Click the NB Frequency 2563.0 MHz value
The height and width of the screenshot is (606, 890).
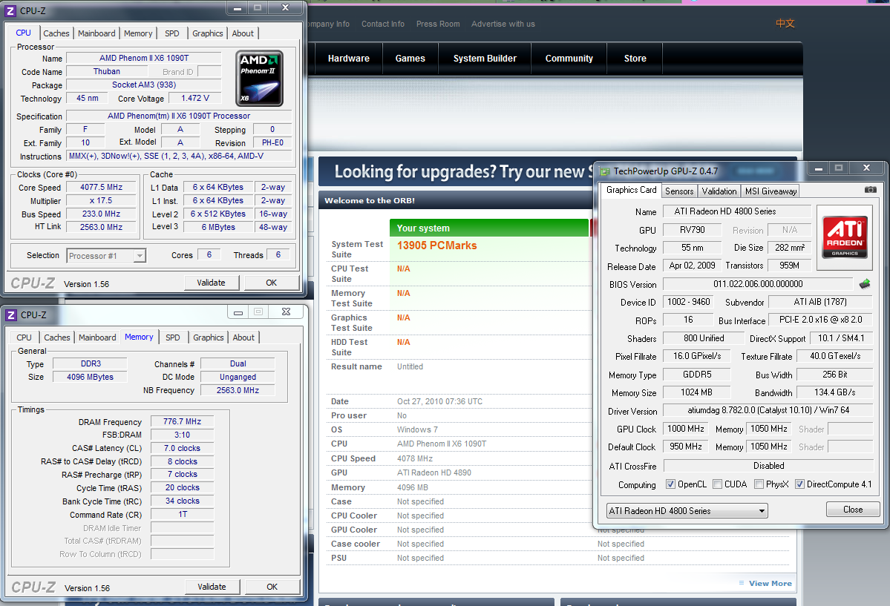(x=238, y=390)
